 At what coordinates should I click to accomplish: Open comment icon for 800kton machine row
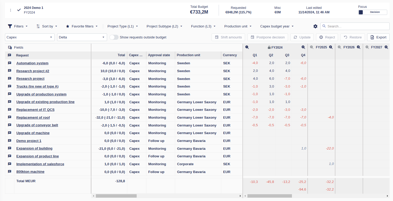[10, 172]
